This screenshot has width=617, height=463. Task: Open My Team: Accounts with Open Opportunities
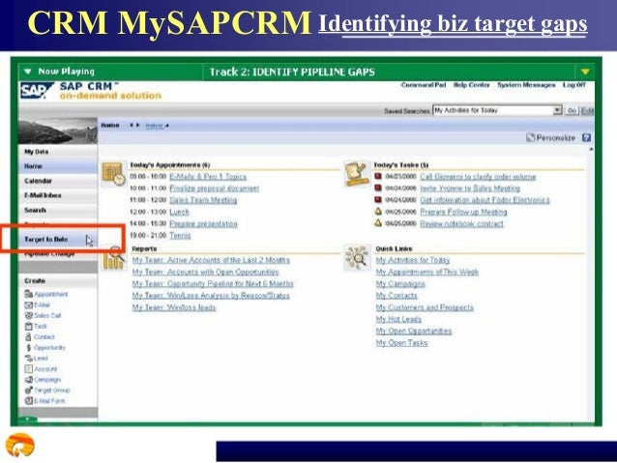click(x=205, y=272)
